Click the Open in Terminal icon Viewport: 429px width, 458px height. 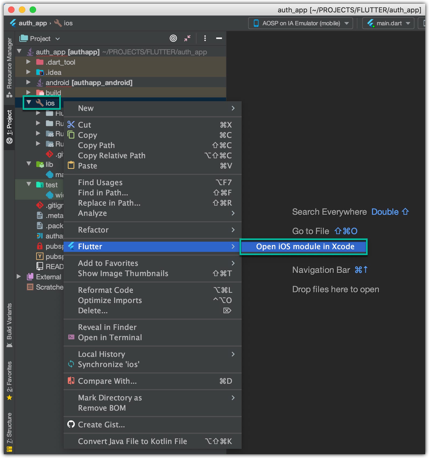(71, 337)
